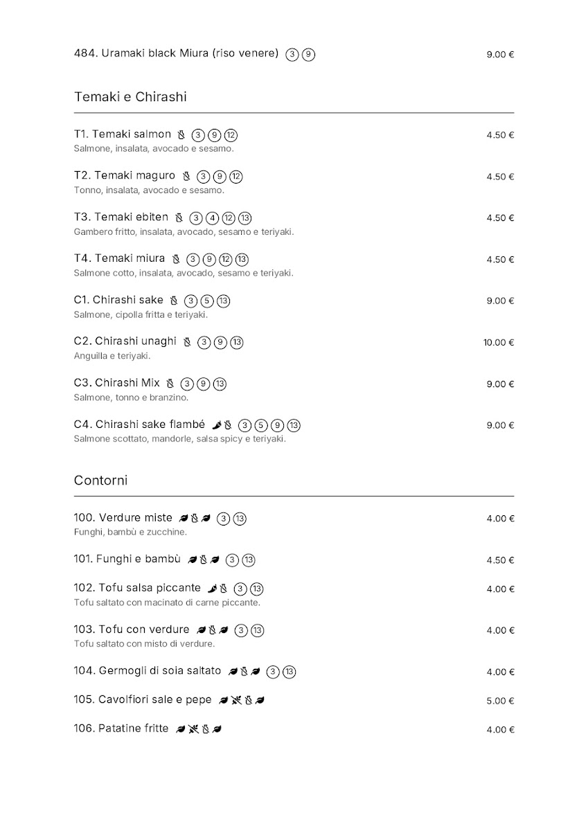Click allergen circle 9 on Uramaki black Miura

[309, 55]
